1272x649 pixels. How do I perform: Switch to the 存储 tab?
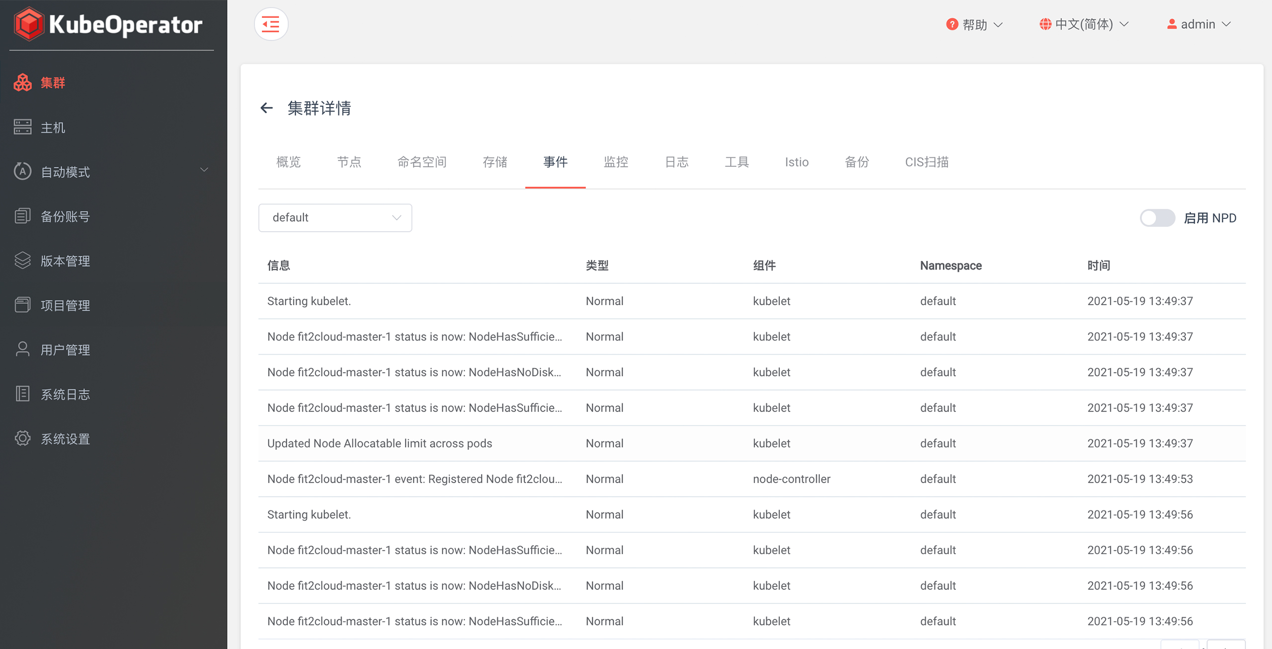click(495, 162)
